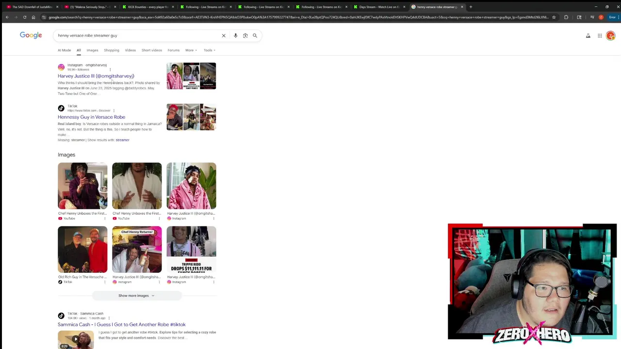
Task: Open Harvey Justice result image strip
Action: pos(191,76)
